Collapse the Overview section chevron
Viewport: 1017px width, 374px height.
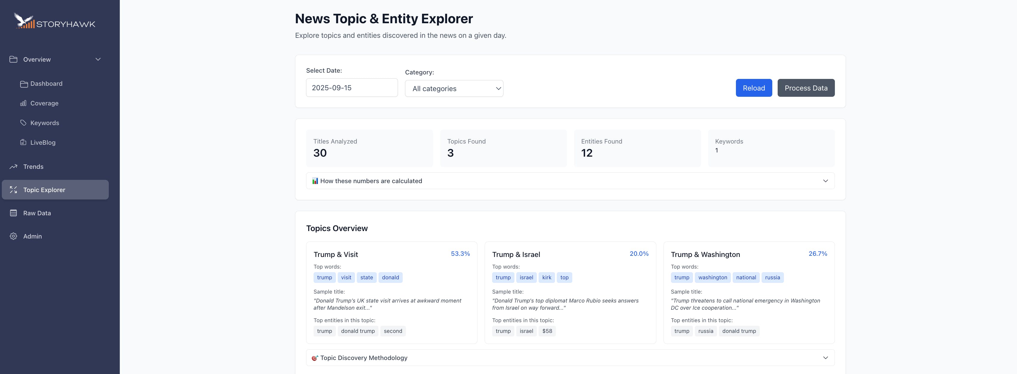coord(98,59)
